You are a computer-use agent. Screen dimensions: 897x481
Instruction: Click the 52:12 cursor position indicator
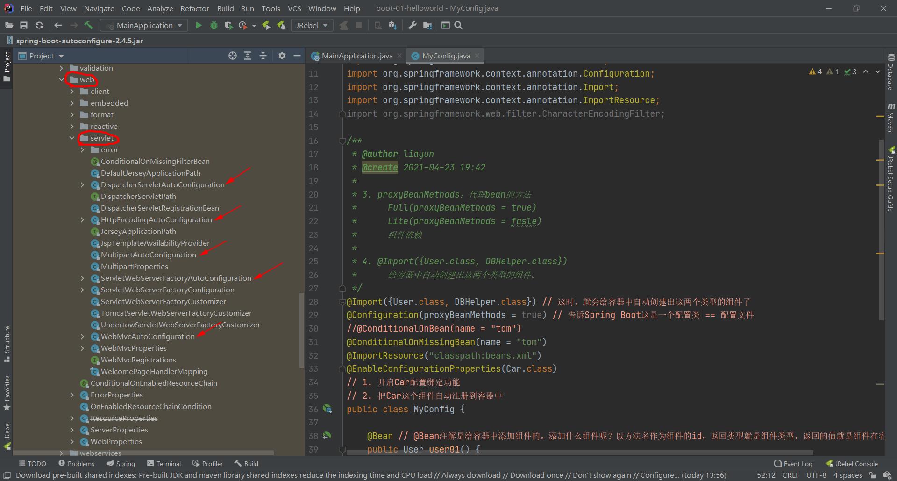(x=766, y=475)
